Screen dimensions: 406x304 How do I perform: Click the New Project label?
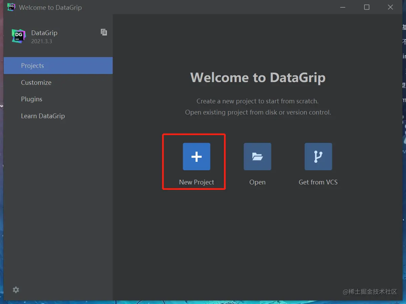197,182
